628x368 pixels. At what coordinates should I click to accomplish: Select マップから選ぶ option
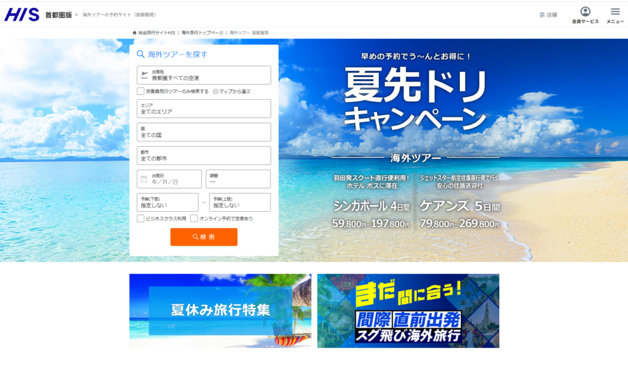click(x=216, y=91)
